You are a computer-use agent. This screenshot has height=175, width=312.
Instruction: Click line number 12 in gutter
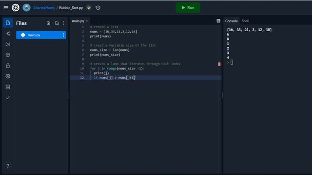82,78
